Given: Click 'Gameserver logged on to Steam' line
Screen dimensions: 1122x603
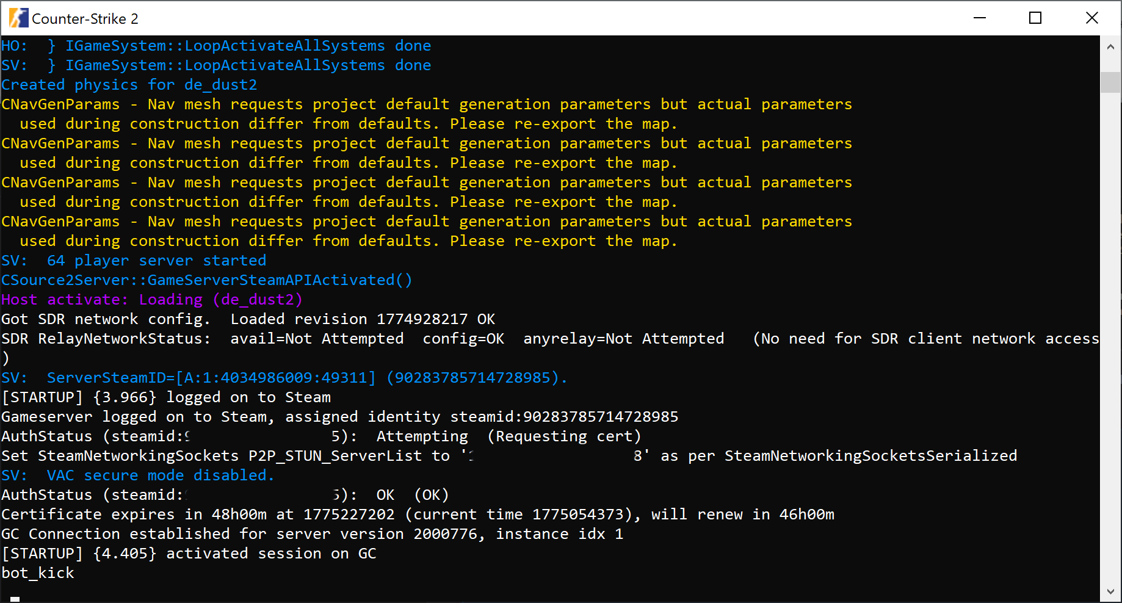Looking at the screenshot, I should (339, 417).
